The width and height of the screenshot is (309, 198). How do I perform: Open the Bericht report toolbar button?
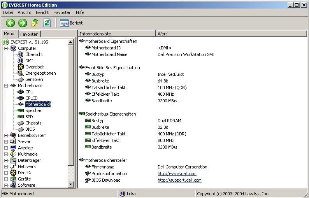71,23
